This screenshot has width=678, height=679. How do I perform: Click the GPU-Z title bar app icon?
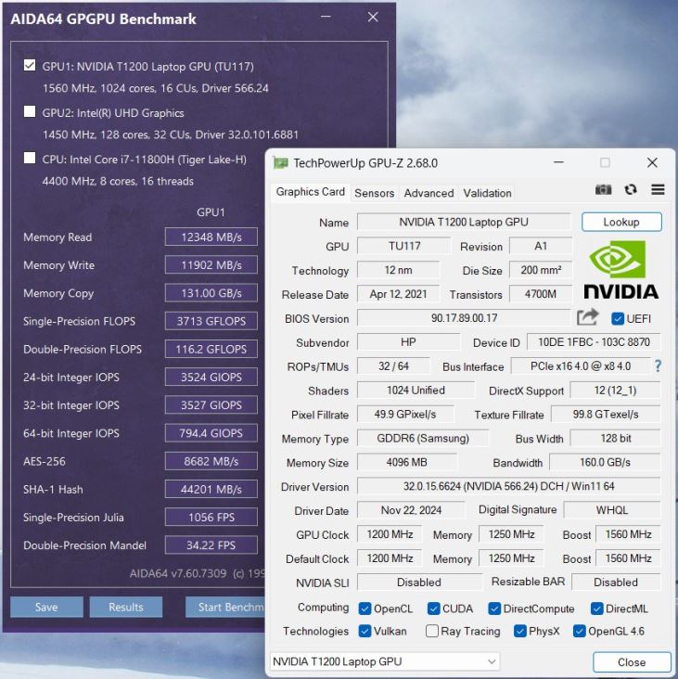(x=280, y=163)
